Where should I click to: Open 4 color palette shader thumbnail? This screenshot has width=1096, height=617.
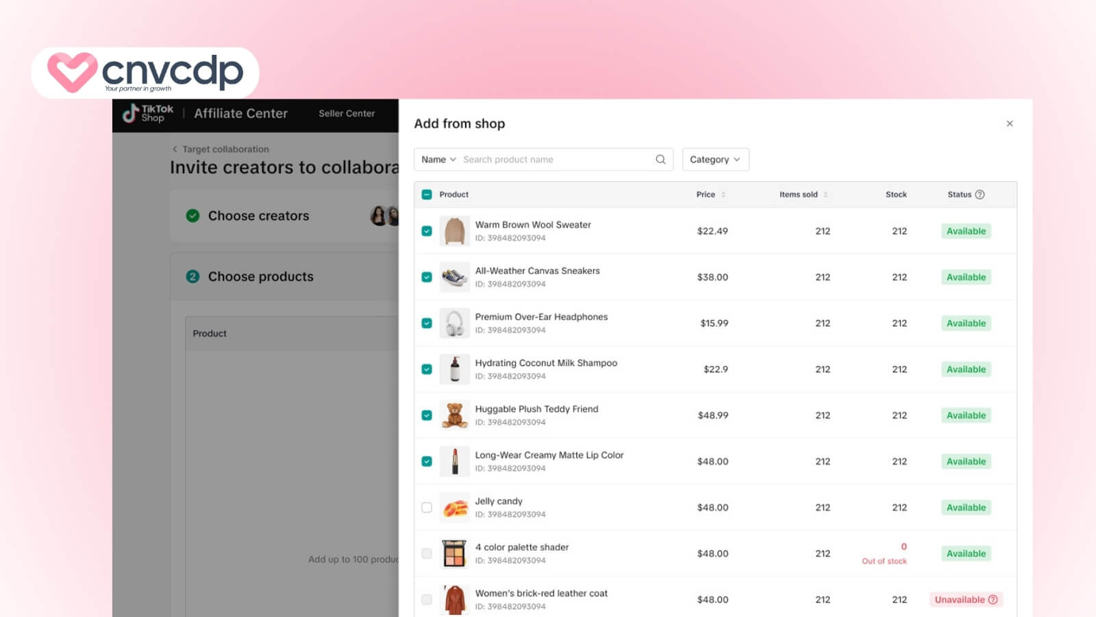454,553
